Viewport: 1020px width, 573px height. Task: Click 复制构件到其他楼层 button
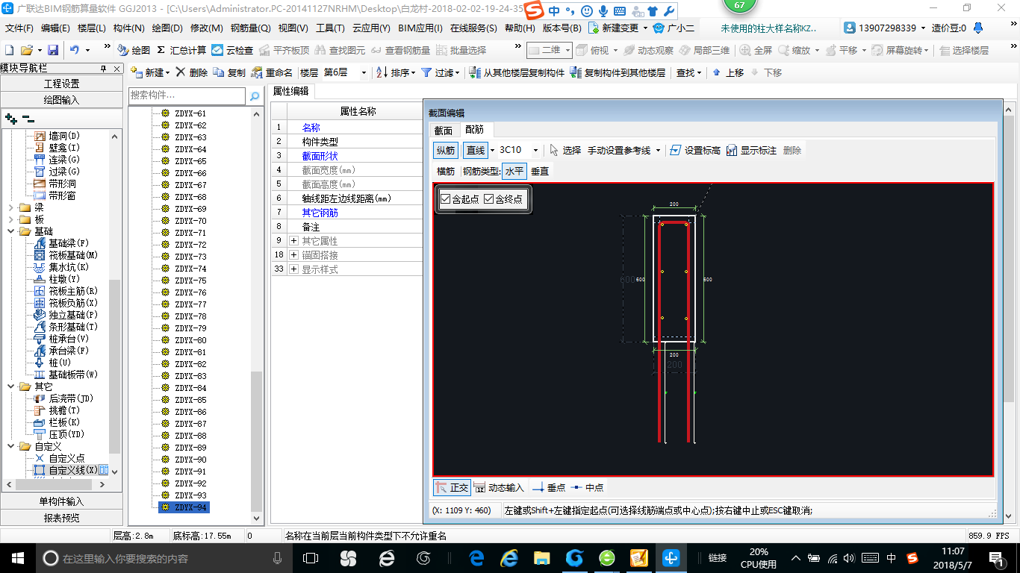pos(618,72)
